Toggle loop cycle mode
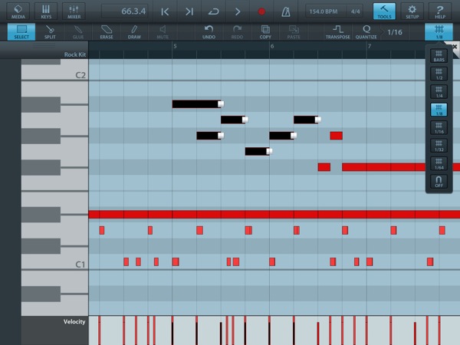This screenshot has width=460, height=345. coord(213,11)
